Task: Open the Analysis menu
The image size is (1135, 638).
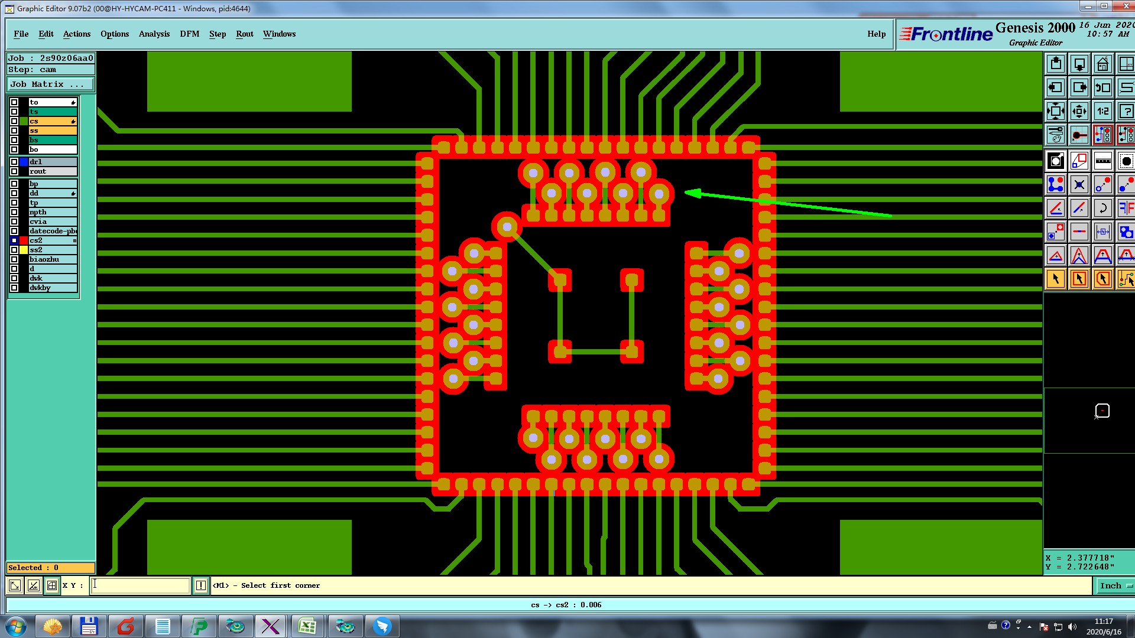Action: coord(154,34)
